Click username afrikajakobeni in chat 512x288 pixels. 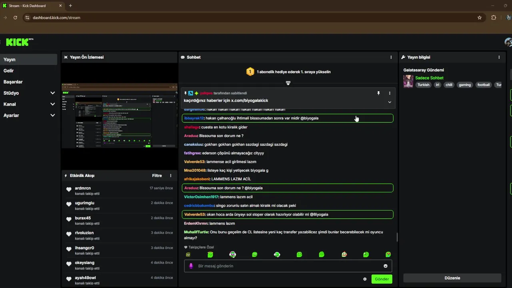coord(197,179)
